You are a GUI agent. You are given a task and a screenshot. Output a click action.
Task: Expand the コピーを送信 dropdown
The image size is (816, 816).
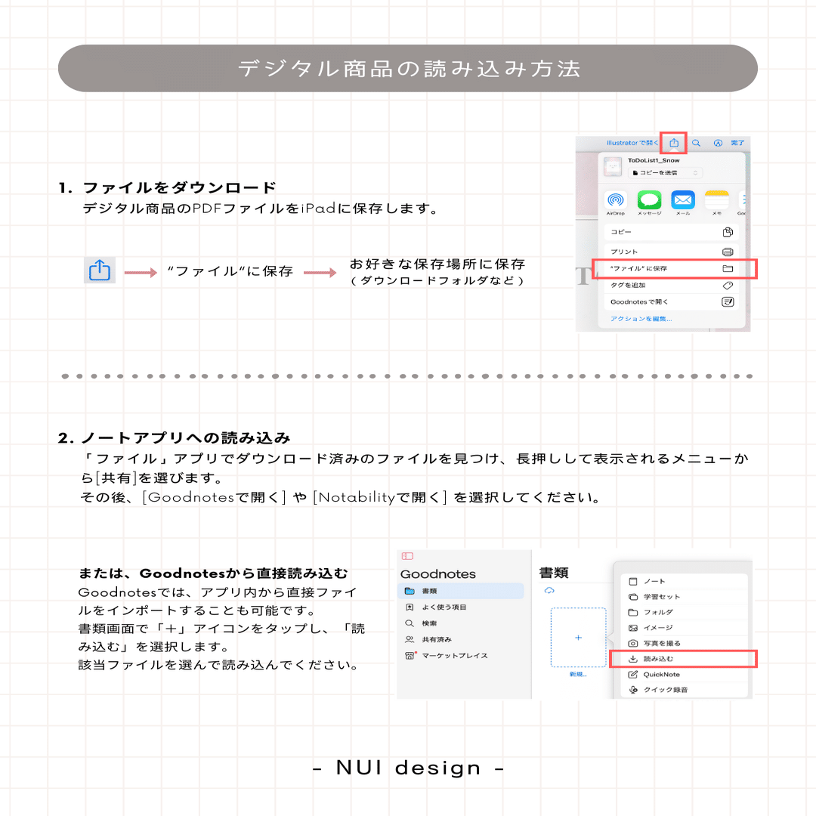[x=665, y=173]
